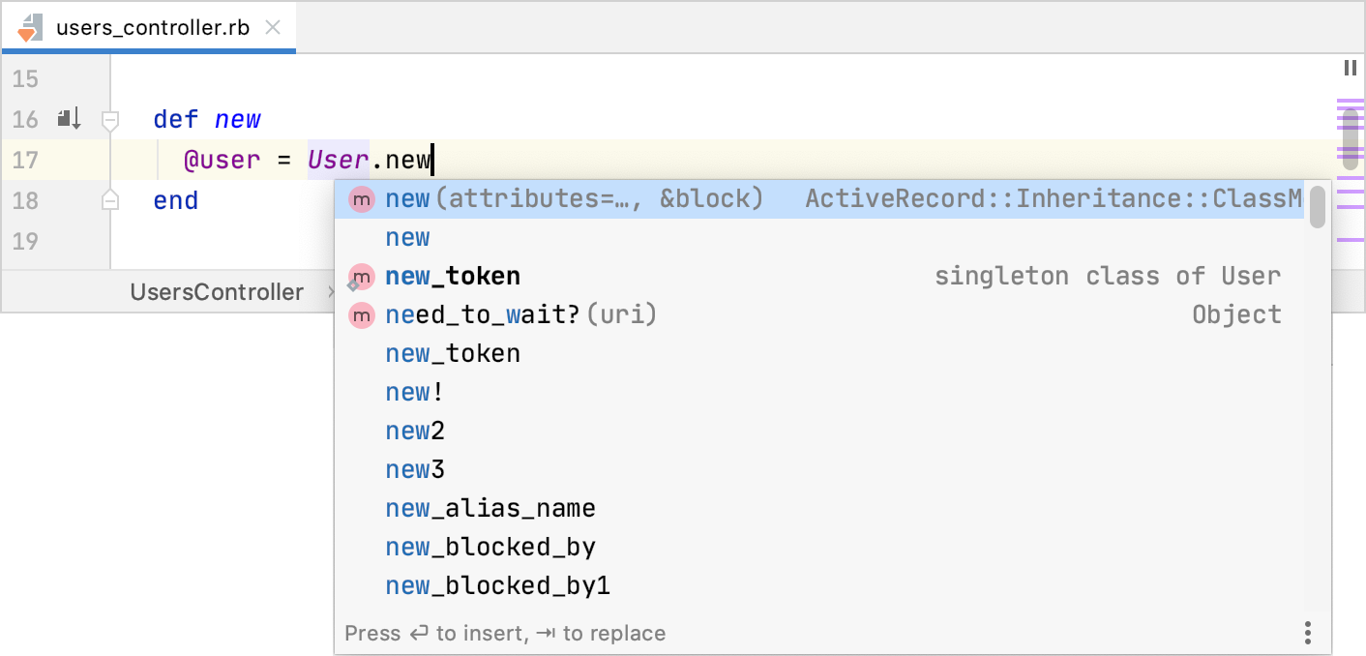Click the method icon beside need_to_wait?(uri)
1366x656 pixels.
362,315
